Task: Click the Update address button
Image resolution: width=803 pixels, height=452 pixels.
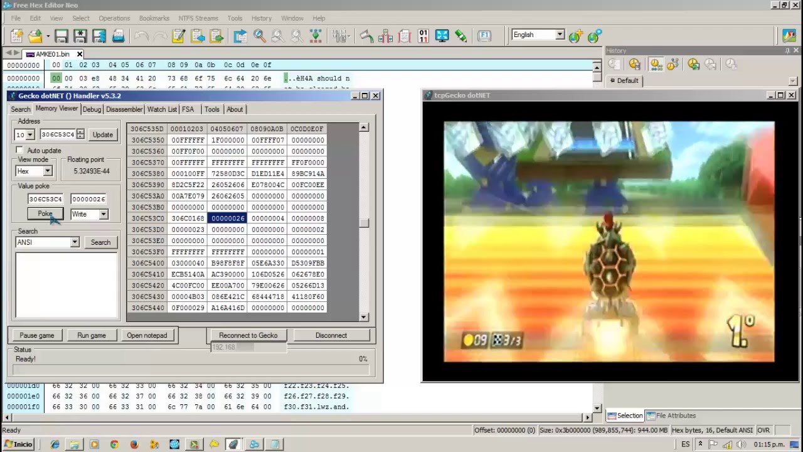Action: (103, 134)
